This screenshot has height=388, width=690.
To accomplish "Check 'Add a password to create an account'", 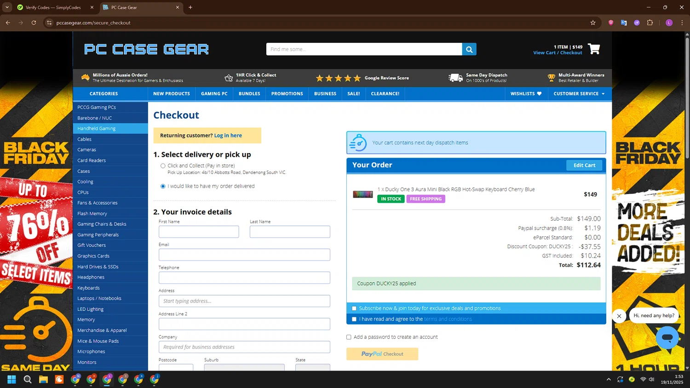I will point(349,337).
